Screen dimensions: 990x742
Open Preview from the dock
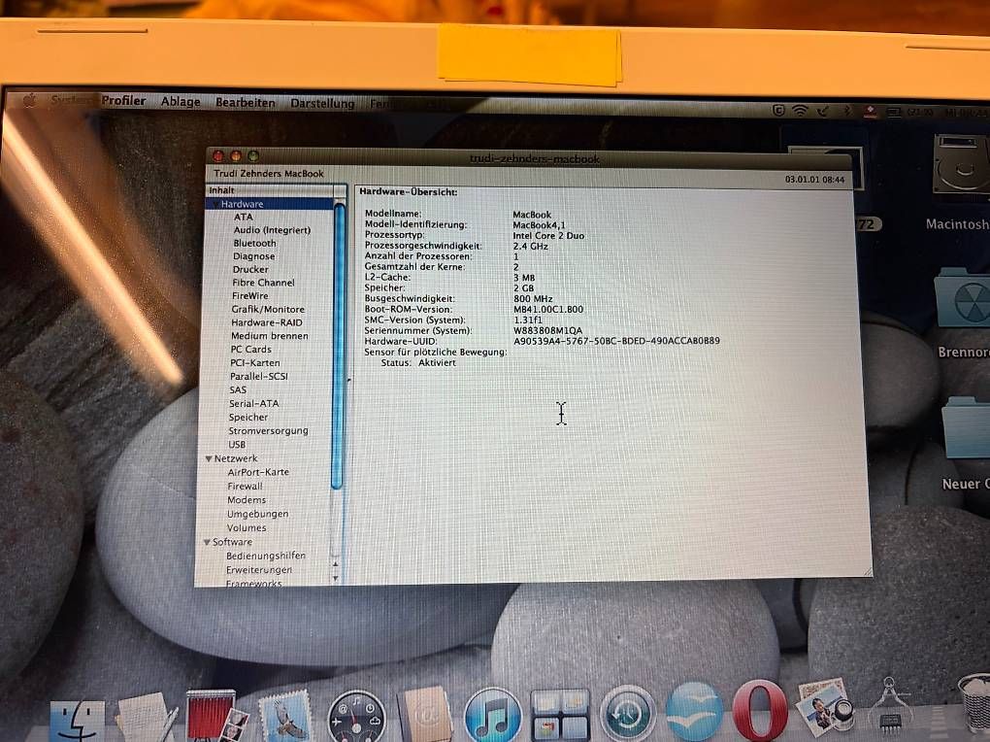[x=824, y=707]
